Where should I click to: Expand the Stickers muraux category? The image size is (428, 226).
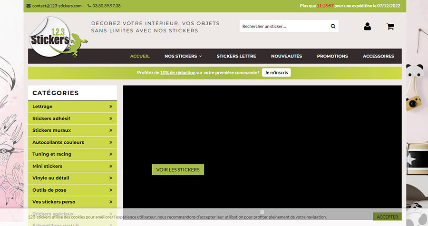coord(72,130)
